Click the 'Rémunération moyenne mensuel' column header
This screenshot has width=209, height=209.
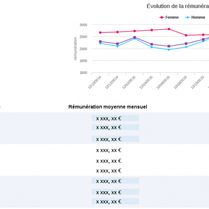point(108,107)
